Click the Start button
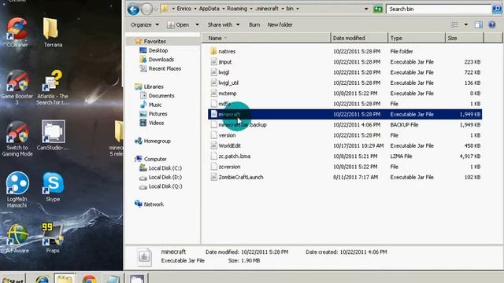Screen dimensions: 504x283 13,278
